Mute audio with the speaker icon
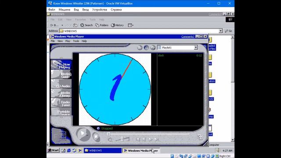 pos(110,140)
